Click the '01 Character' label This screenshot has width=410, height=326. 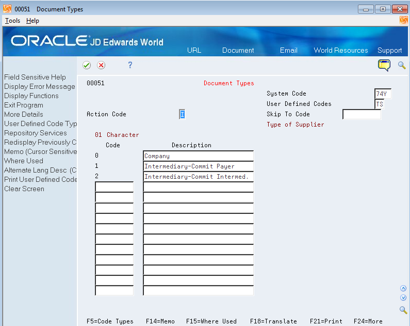tap(117, 135)
